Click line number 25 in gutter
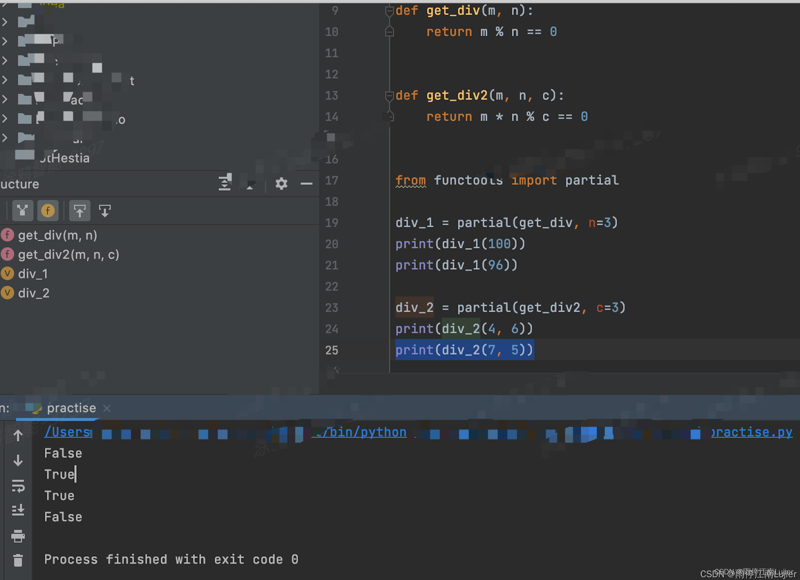 (332, 350)
